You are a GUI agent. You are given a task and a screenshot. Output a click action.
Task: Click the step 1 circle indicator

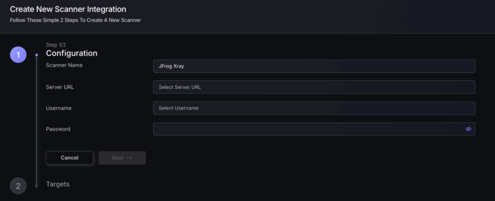tap(18, 55)
